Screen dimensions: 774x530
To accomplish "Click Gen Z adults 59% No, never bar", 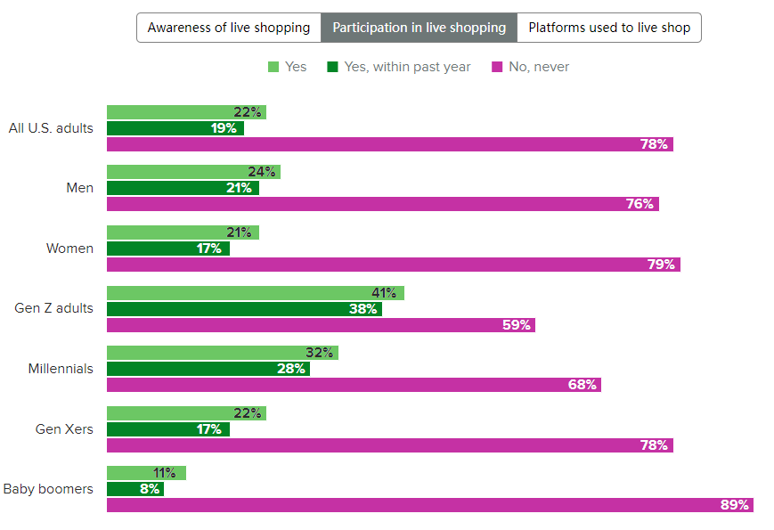I will click(x=321, y=325).
